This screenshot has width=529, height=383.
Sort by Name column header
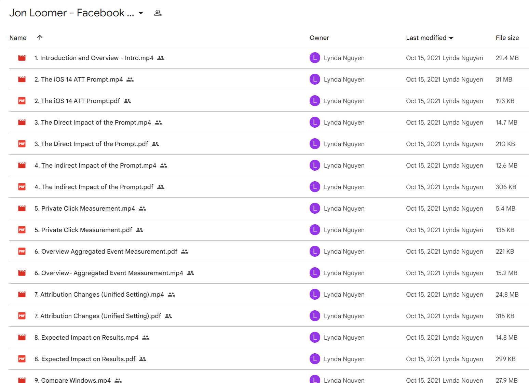[18, 38]
